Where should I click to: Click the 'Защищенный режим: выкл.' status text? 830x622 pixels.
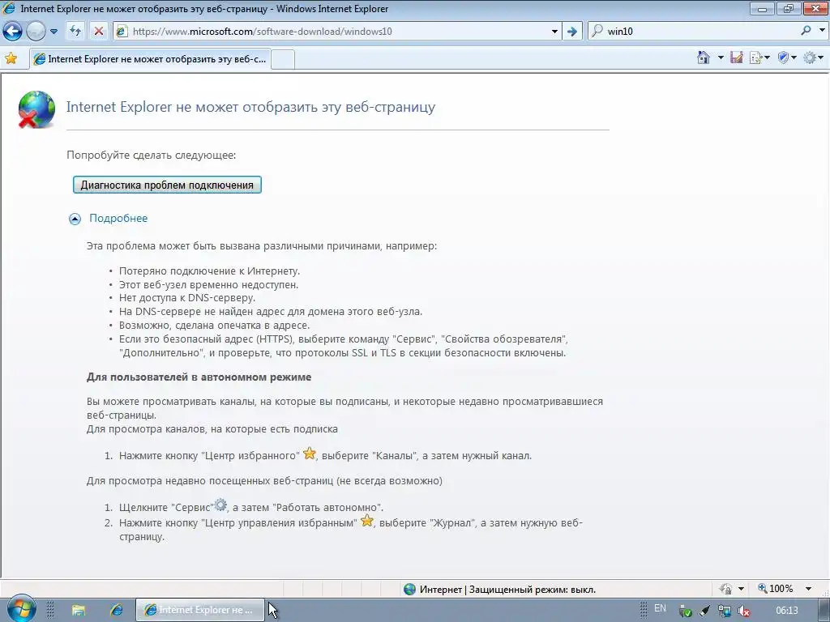coord(533,590)
